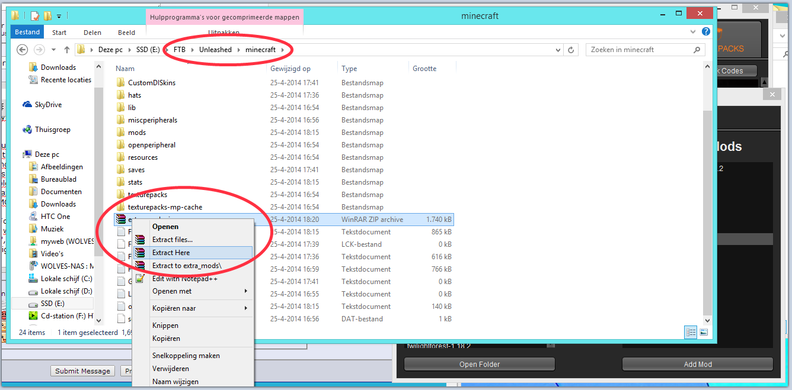Image resolution: width=792 pixels, height=390 pixels.
Task: Choose 'Naam wijzigen' in context menu
Action: click(194, 382)
